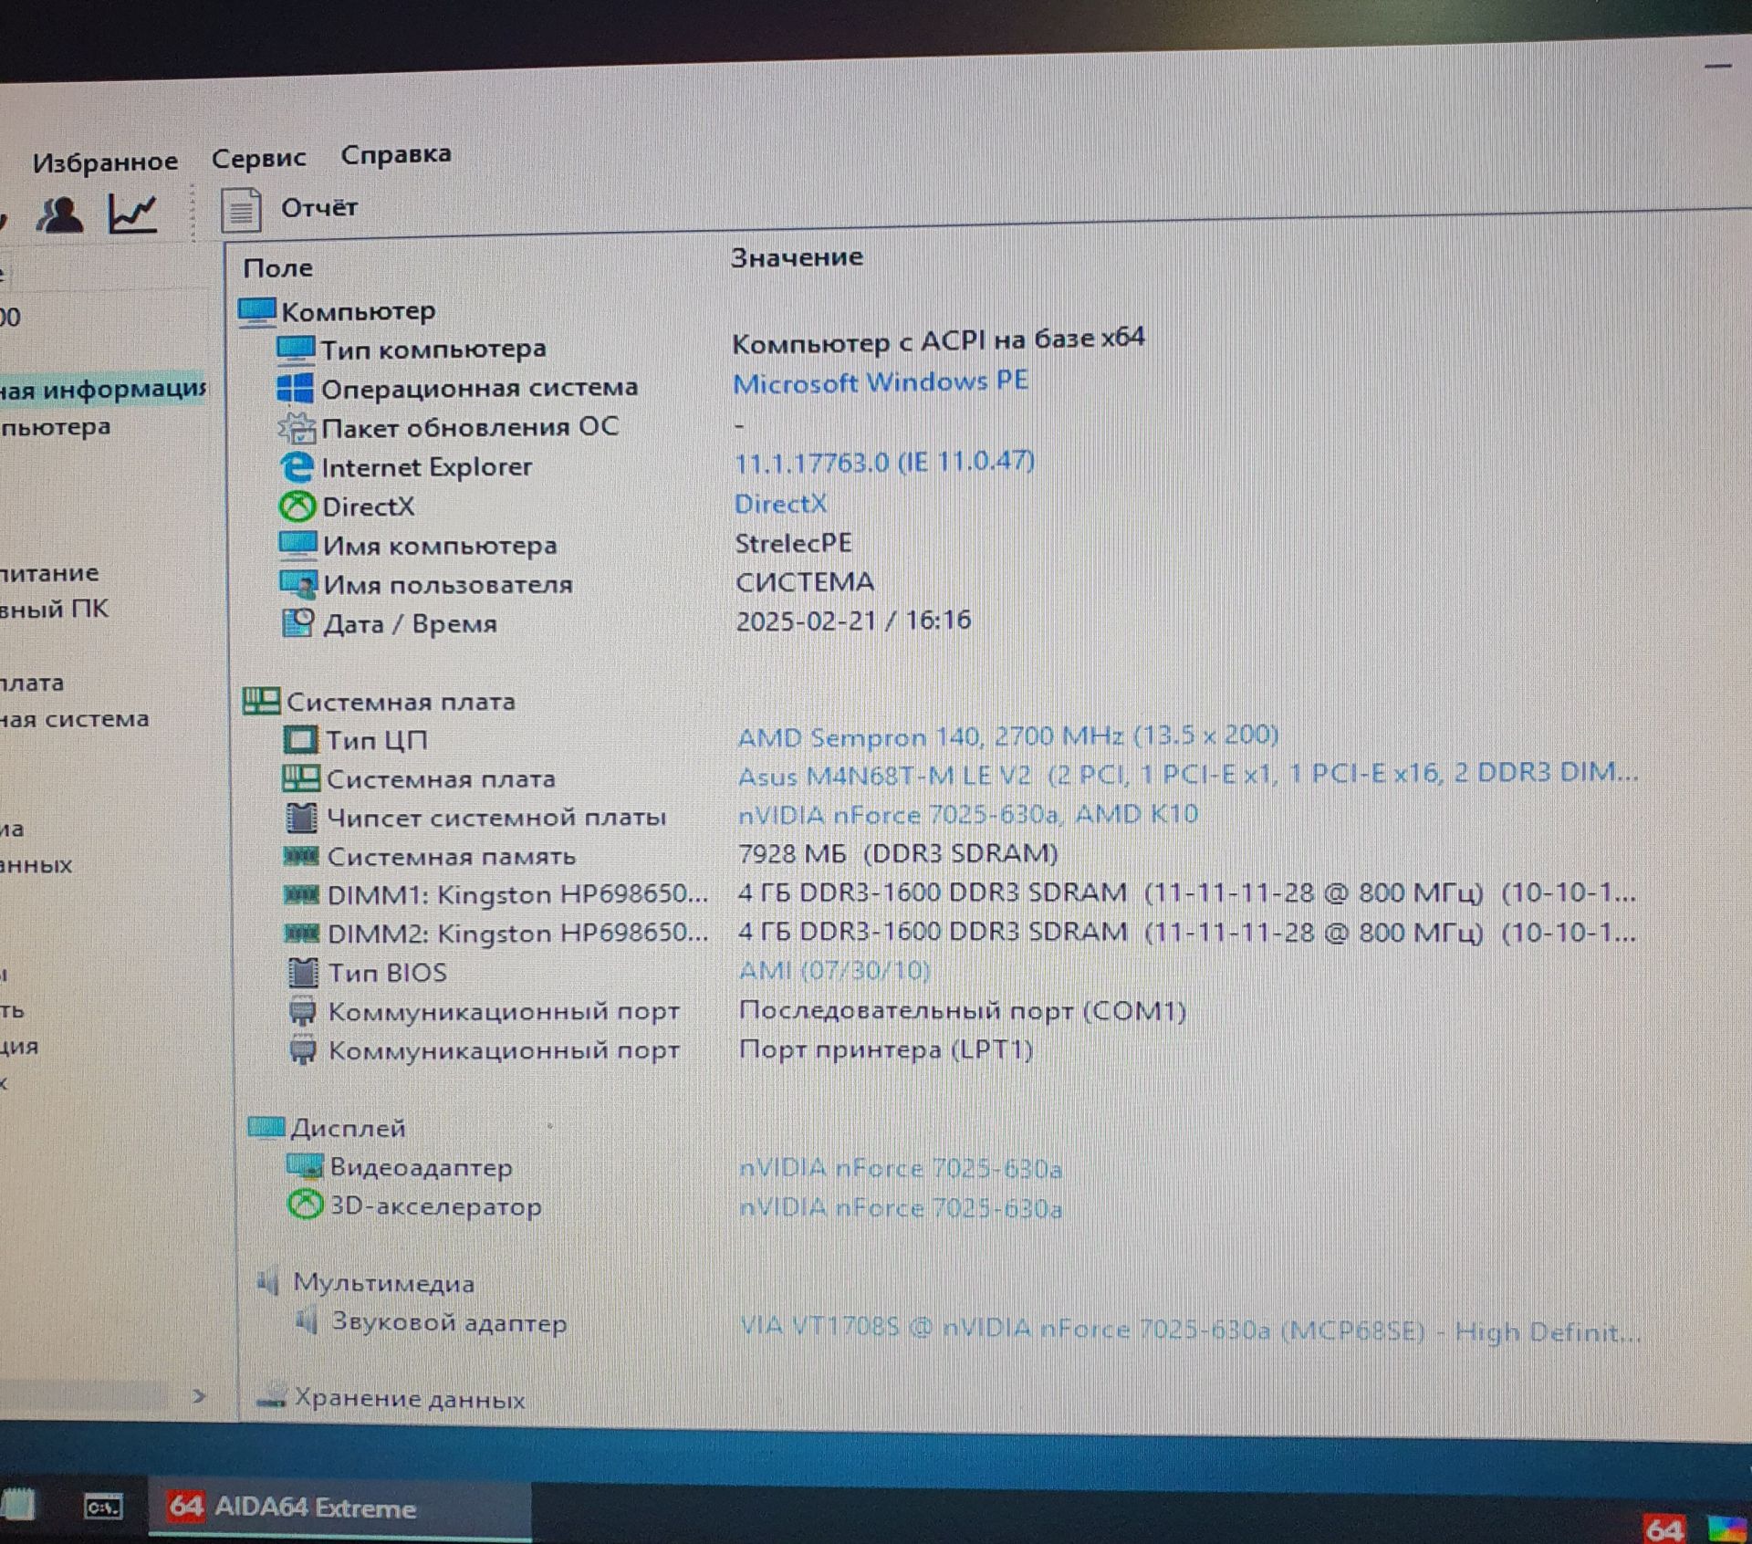Open the Сервис menu
Screen dimensions: 1752x1544
click(x=259, y=158)
